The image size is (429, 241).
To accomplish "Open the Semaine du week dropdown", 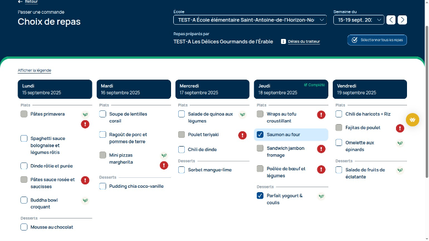I will pos(358,20).
